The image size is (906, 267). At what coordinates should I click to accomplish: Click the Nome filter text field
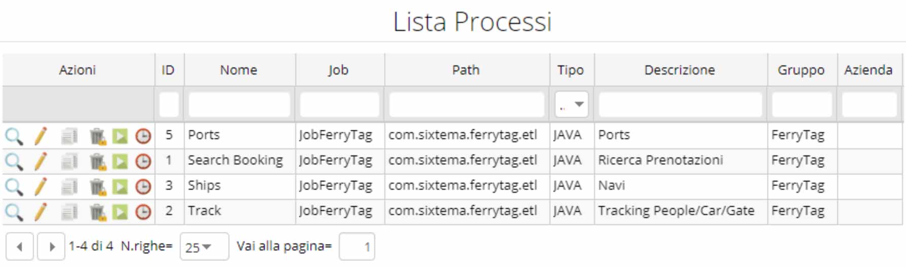[x=239, y=105]
